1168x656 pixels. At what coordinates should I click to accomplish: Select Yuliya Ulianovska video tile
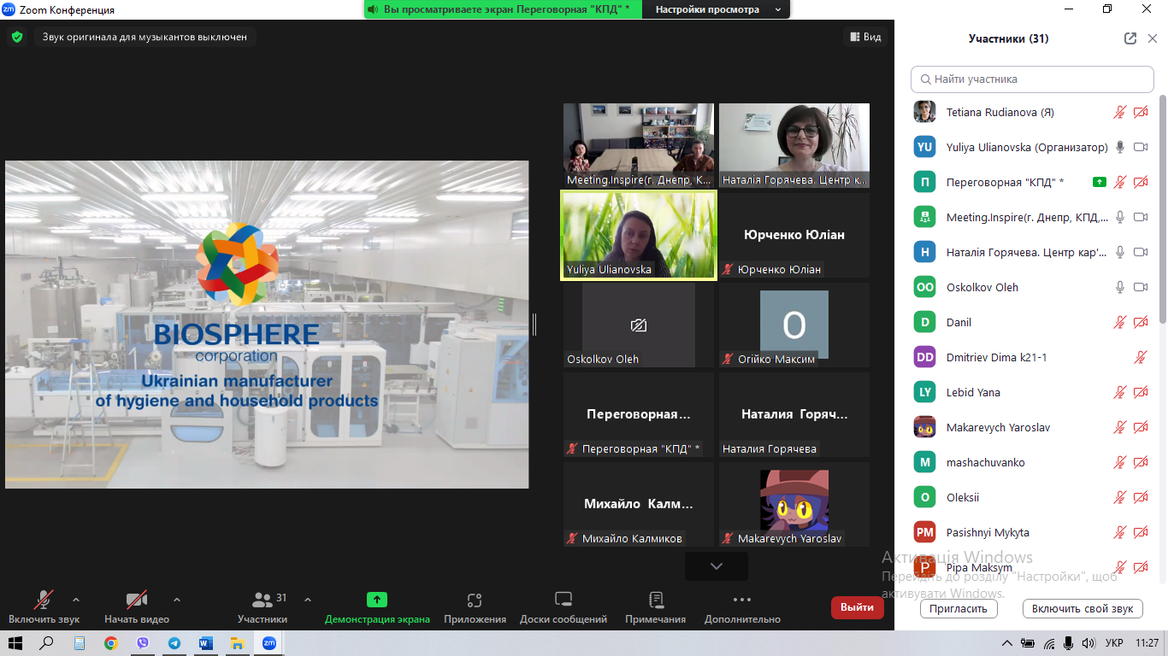(x=639, y=234)
